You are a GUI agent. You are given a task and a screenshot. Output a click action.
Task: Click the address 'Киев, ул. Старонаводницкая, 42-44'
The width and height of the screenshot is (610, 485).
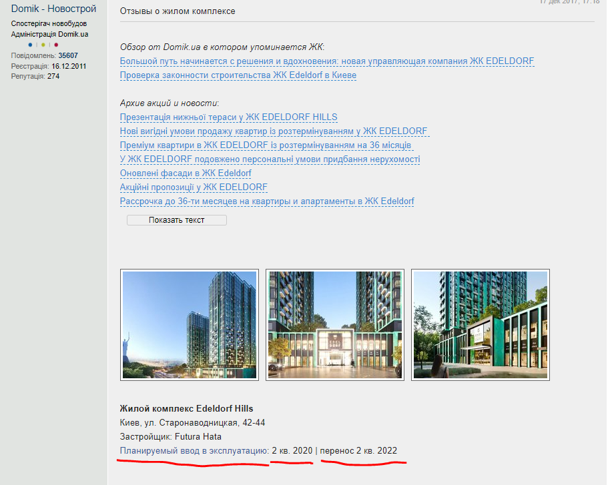coord(192,422)
